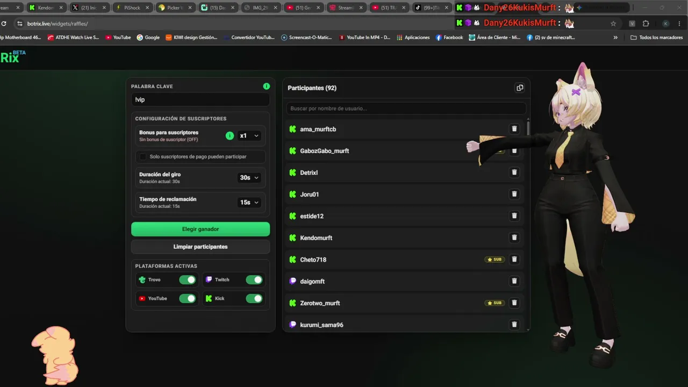Switch to the Picker browser tab
The image size is (688, 387).
(x=174, y=8)
